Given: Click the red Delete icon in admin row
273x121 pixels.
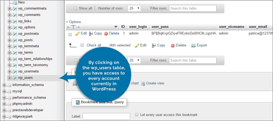Looking at the screenshot, I should (x=106, y=34).
